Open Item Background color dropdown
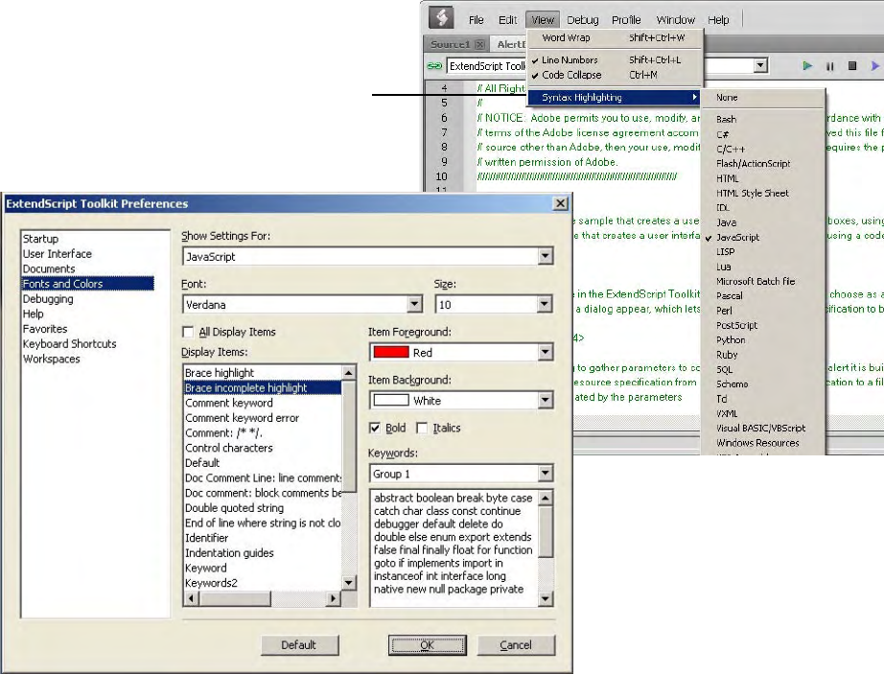The image size is (884, 674). [x=545, y=401]
